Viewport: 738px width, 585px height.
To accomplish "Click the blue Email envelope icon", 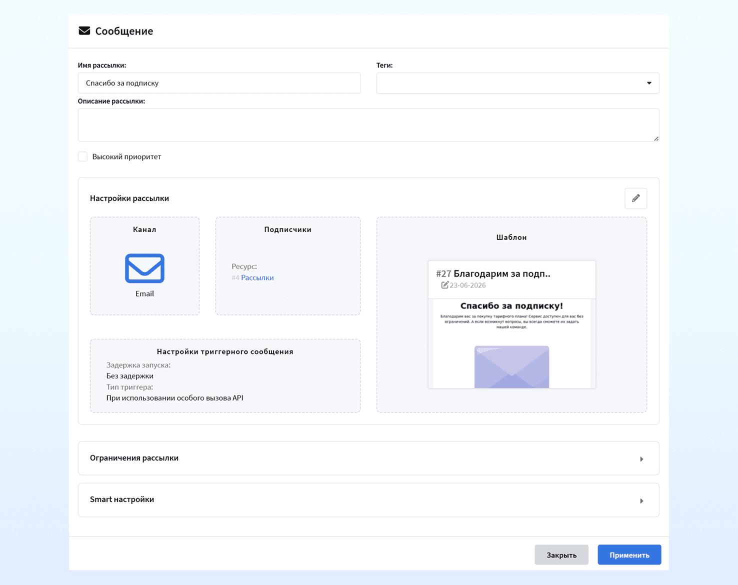I will pyautogui.click(x=144, y=268).
